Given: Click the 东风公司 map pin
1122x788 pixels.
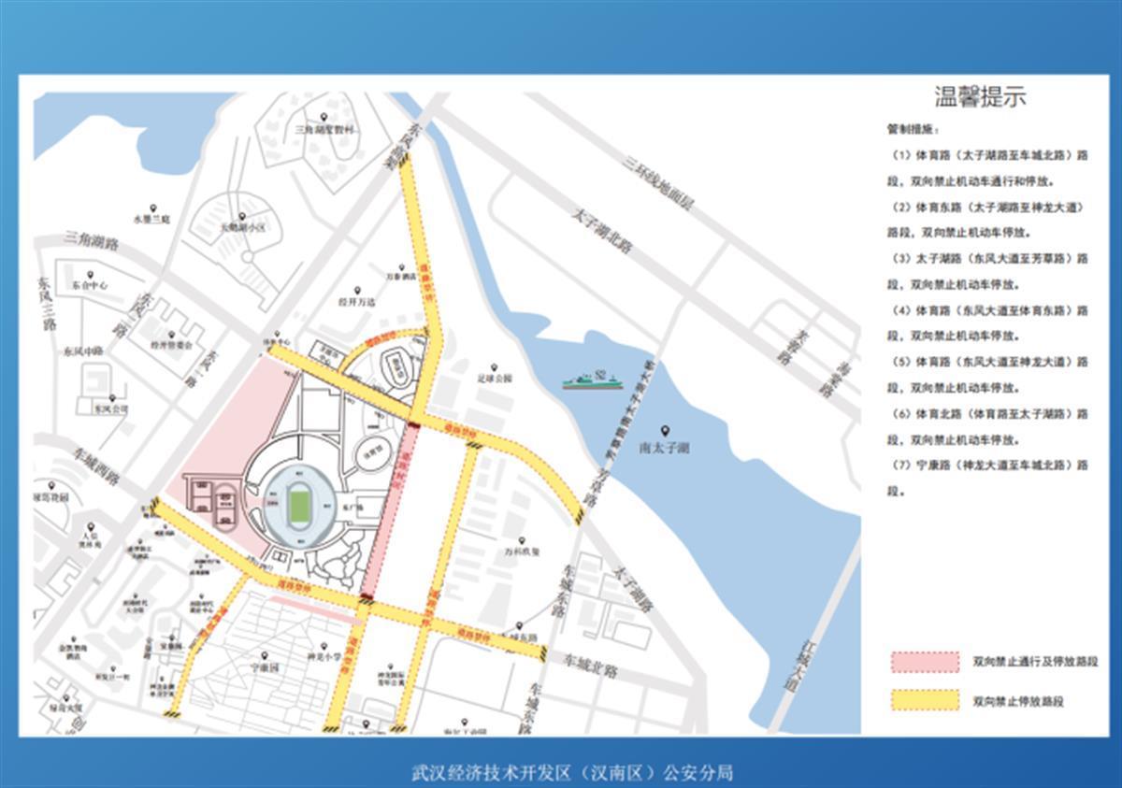Looking at the screenshot, I should pos(111,395).
